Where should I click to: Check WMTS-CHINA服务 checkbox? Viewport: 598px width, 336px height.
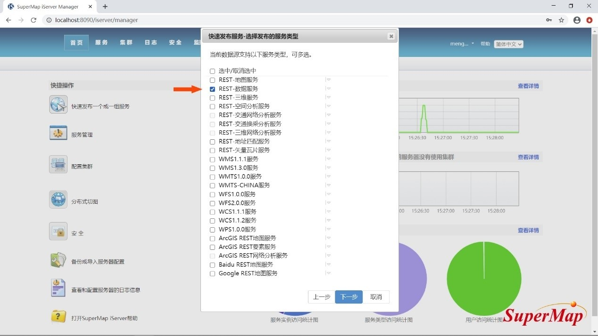point(212,185)
